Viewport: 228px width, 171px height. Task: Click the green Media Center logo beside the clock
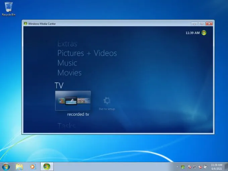click(x=204, y=33)
